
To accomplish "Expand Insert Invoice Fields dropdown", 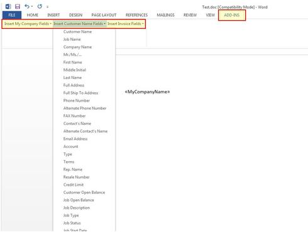I will pyautogui.click(x=126, y=24).
